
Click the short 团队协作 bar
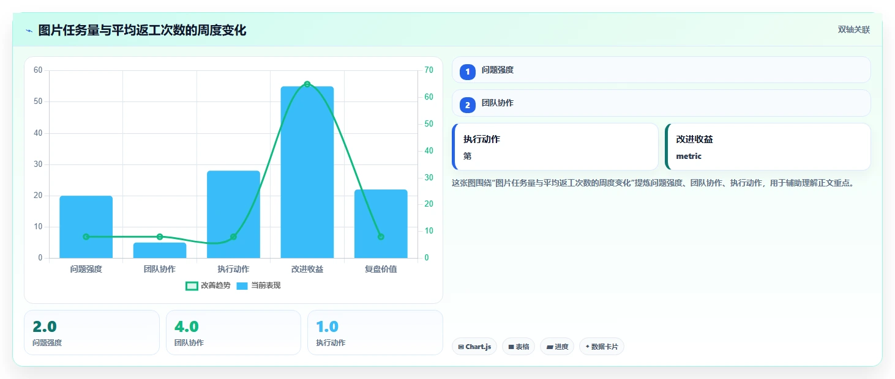(160, 251)
